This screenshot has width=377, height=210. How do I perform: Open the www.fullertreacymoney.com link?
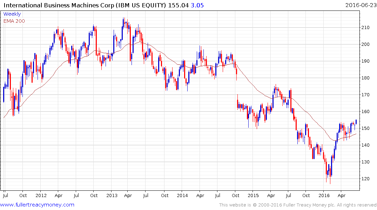pyautogui.click(x=37, y=205)
